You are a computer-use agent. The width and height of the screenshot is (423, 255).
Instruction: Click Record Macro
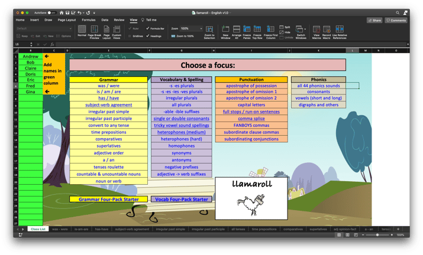click(327, 32)
